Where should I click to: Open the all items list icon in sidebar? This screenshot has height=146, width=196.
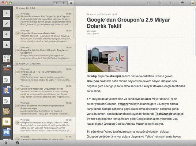6,13
